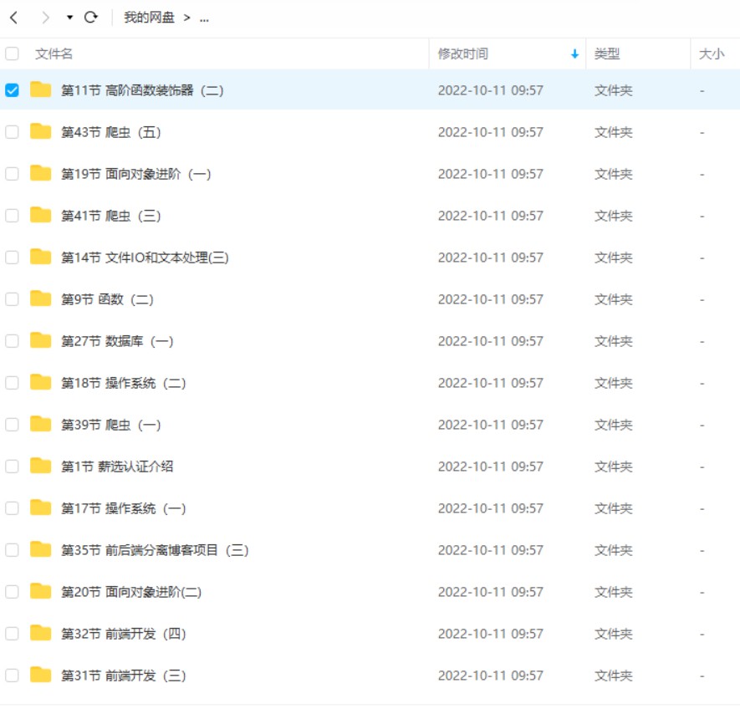Click folder icon of 第43节 爬虫（五）

point(41,131)
